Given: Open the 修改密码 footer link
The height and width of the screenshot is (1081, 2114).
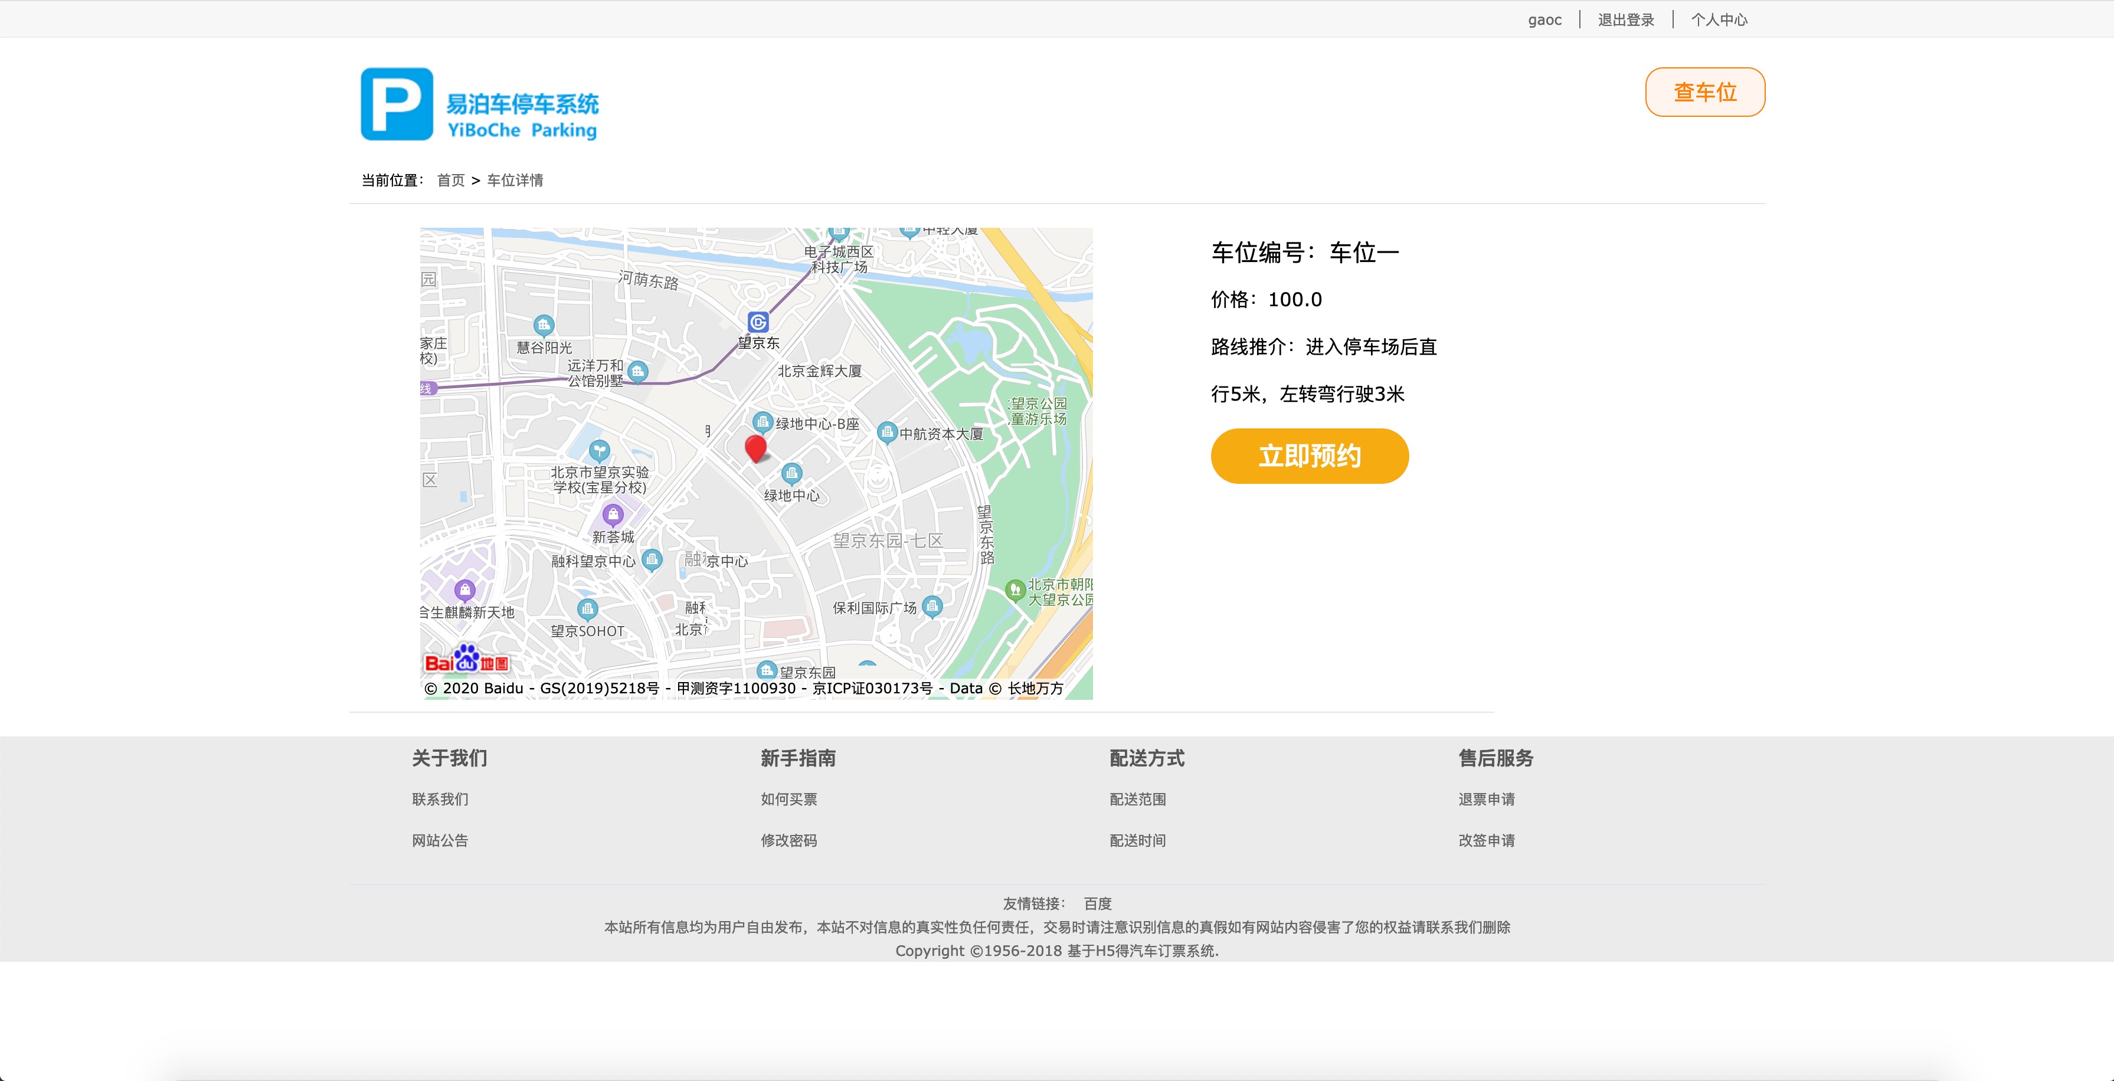Looking at the screenshot, I should click(788, 840).
